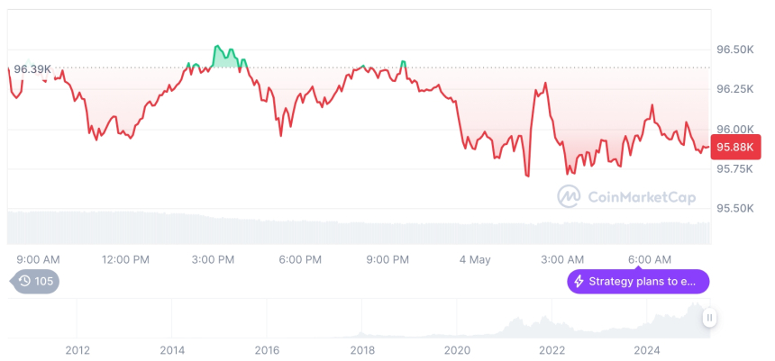Select 2016 on the overview timeline
This screenshot has width=775, height=361.
coord(267,349)
